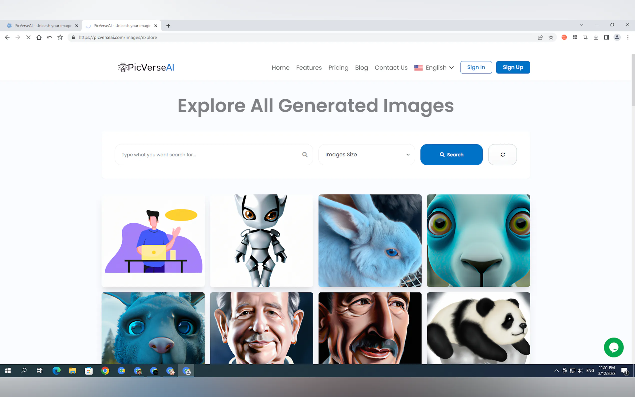Open the panda image thumbnail
Viewport: 635px width, 397px height.
(478, 328)
